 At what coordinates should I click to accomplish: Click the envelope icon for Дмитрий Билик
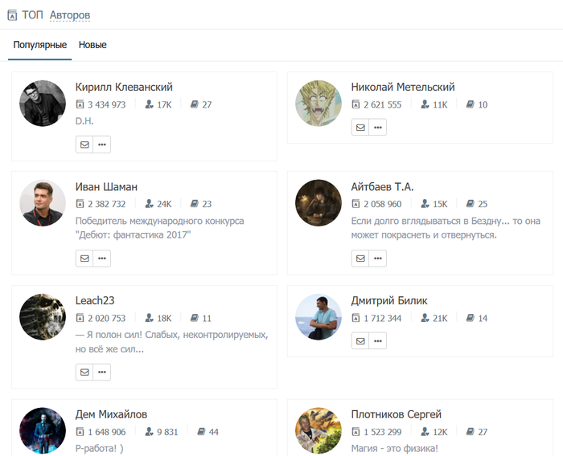tap(360, 341)
